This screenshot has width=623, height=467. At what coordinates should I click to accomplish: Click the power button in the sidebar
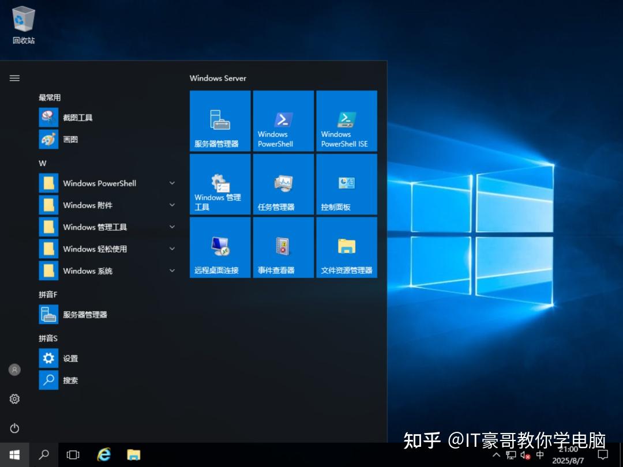14,428
